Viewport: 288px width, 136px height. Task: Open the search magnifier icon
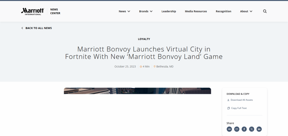click(265, 11)
